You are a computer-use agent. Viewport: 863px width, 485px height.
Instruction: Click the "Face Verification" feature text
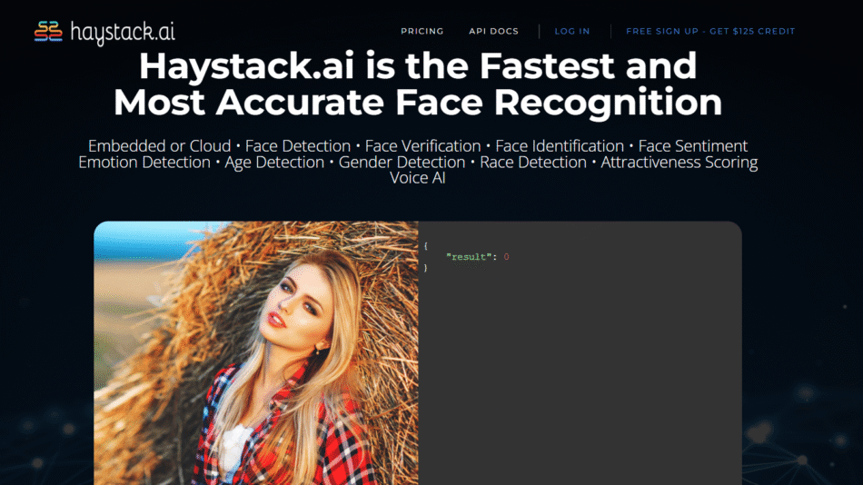(422, 146)
